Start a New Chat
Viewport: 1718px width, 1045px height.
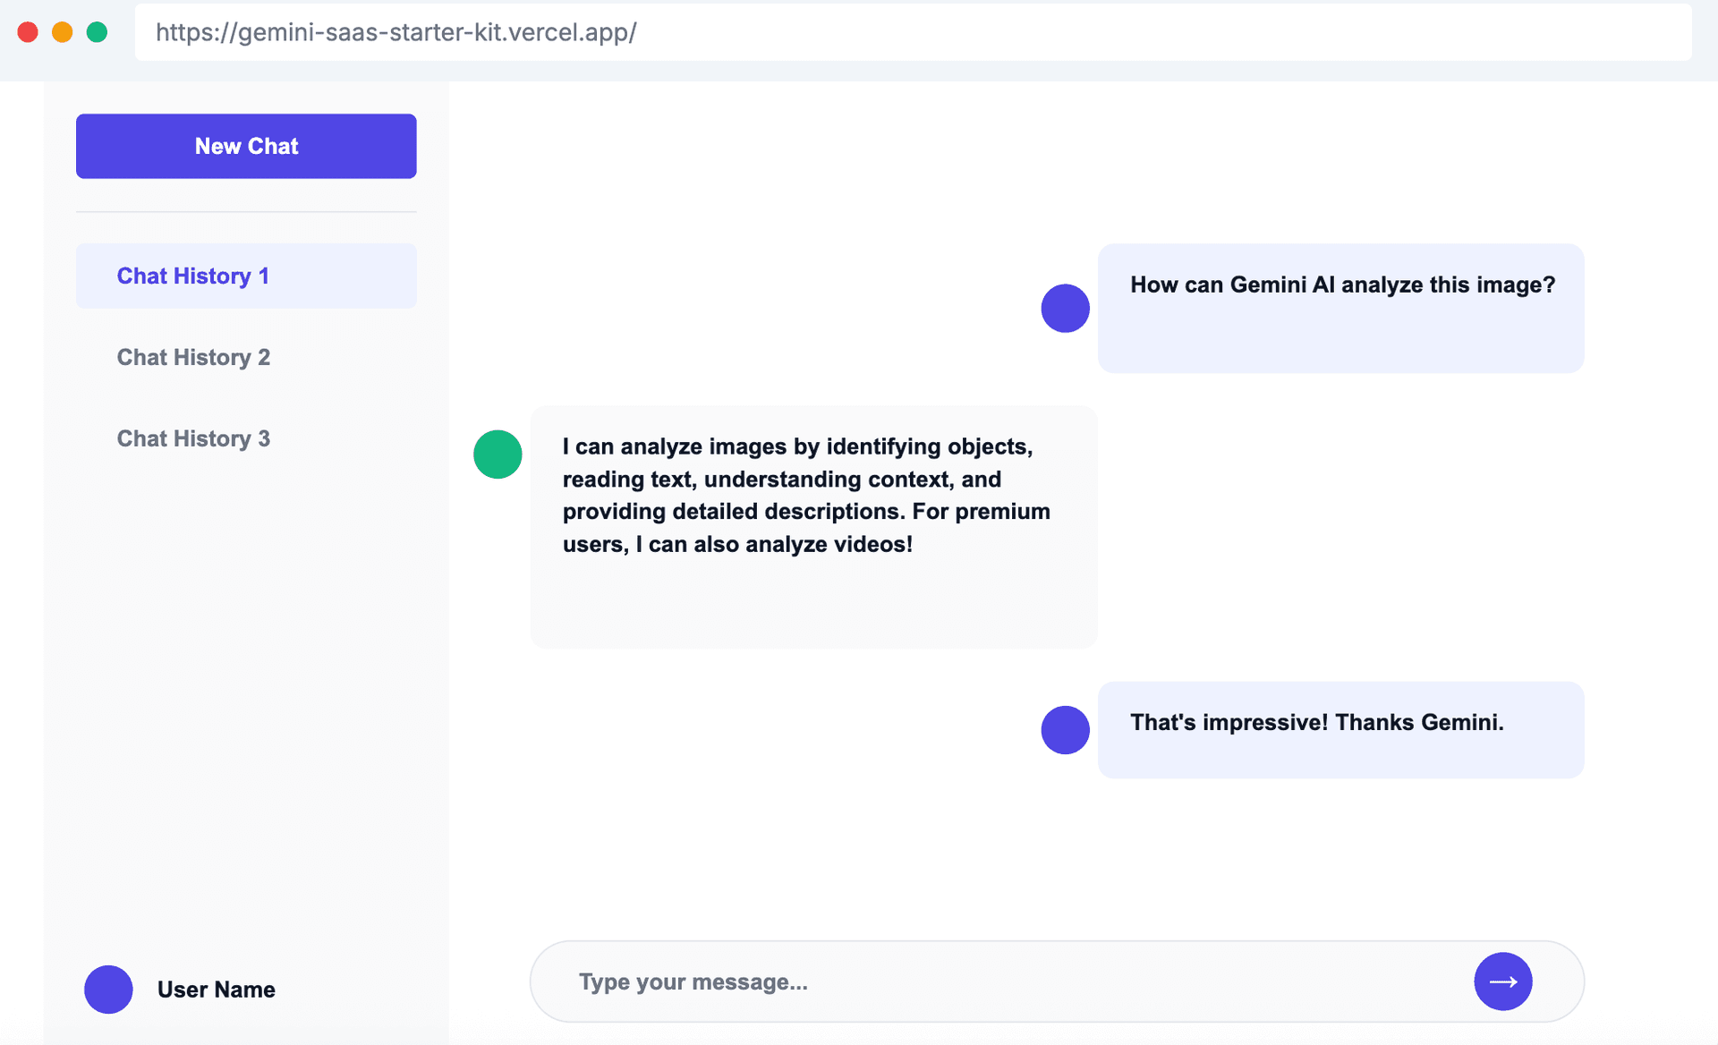(246, 146)
